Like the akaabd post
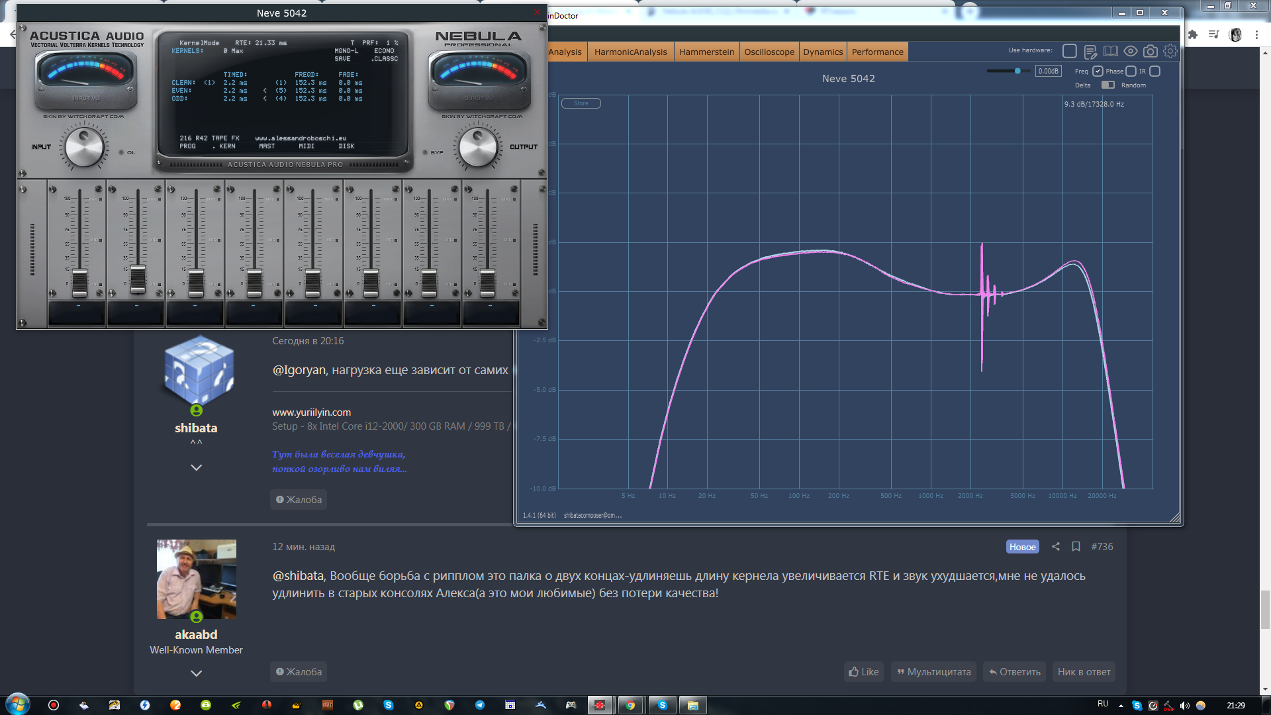Viewport: 1271px width, 715px height. click(864, 672)
